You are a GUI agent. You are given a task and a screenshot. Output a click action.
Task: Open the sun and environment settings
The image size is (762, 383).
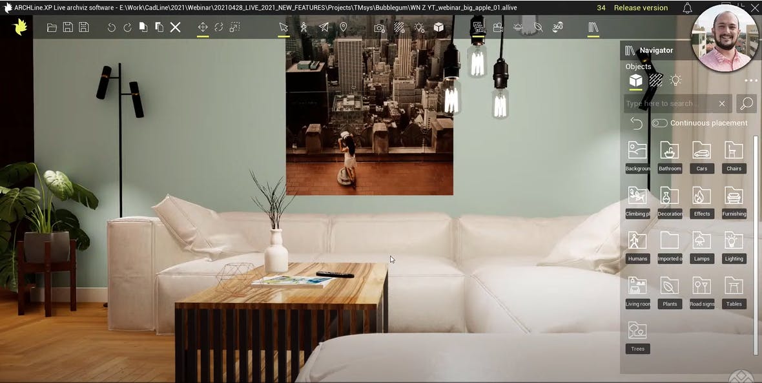tap(518, 27)
